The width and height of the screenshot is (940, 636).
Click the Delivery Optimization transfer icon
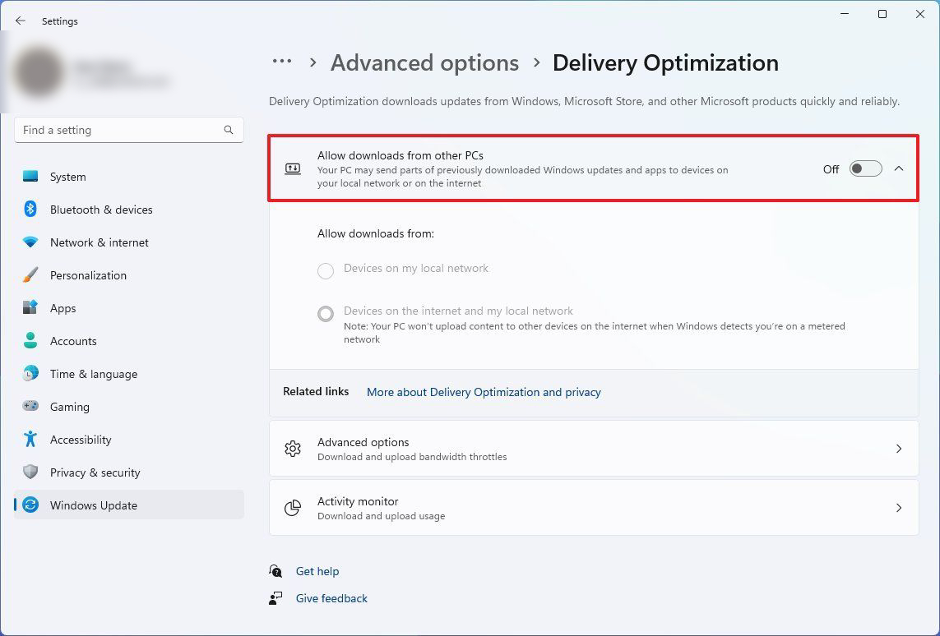293,168
